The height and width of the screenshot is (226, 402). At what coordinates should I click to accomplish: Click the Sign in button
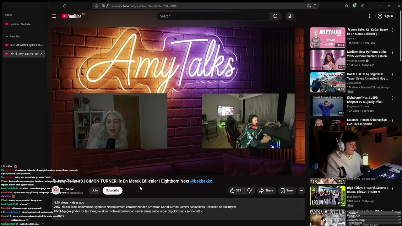pyautogui.click(x=385, y=16)
